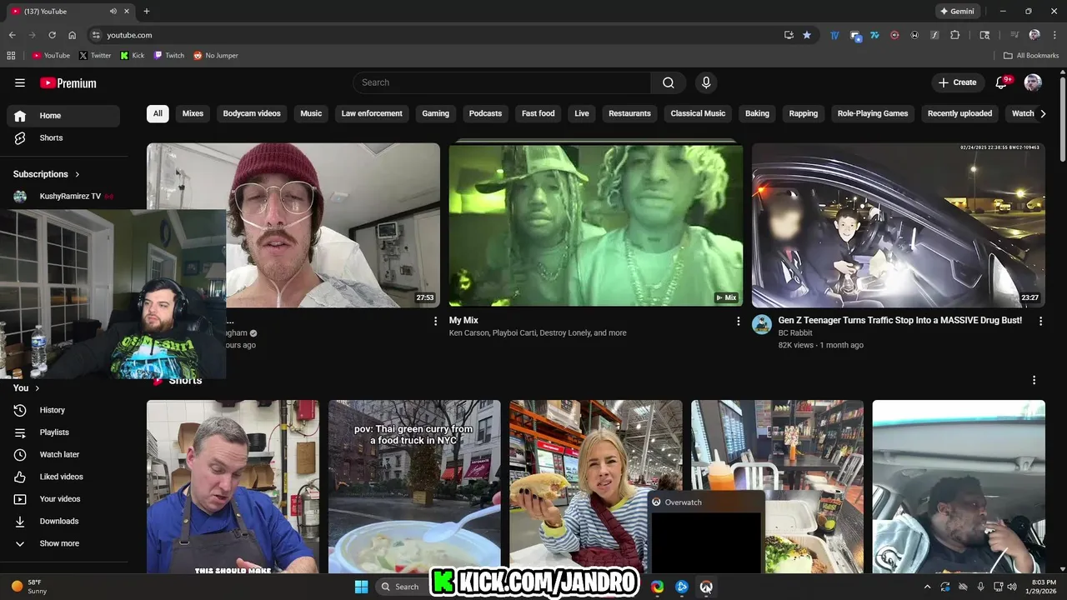Play the My Mix thumbnail

(x=595, y=224)
